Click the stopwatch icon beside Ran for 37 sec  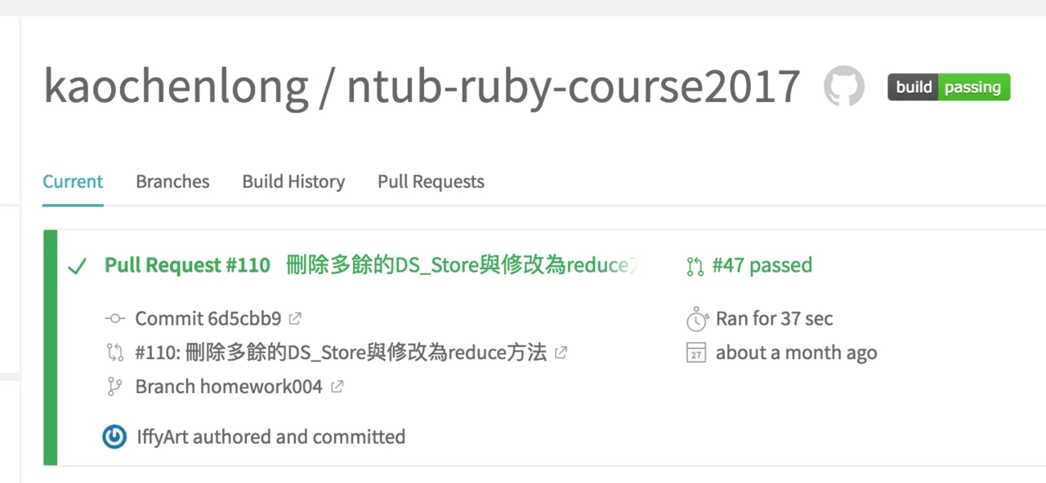pyautogui.click(x=696, y=318)
